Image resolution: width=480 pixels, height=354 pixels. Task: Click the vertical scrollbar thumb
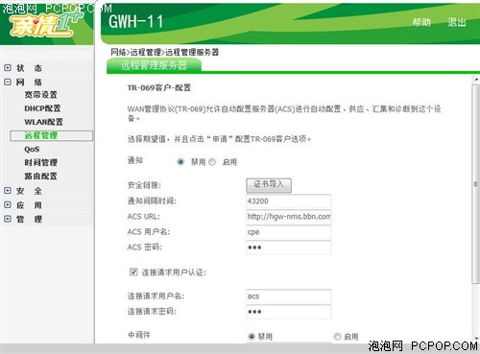coord(476,184)
